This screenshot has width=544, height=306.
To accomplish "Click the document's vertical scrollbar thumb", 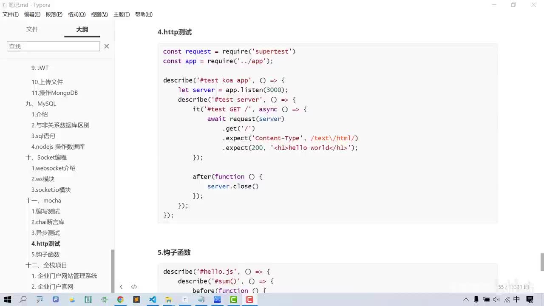I will click(x=542, y=262).
